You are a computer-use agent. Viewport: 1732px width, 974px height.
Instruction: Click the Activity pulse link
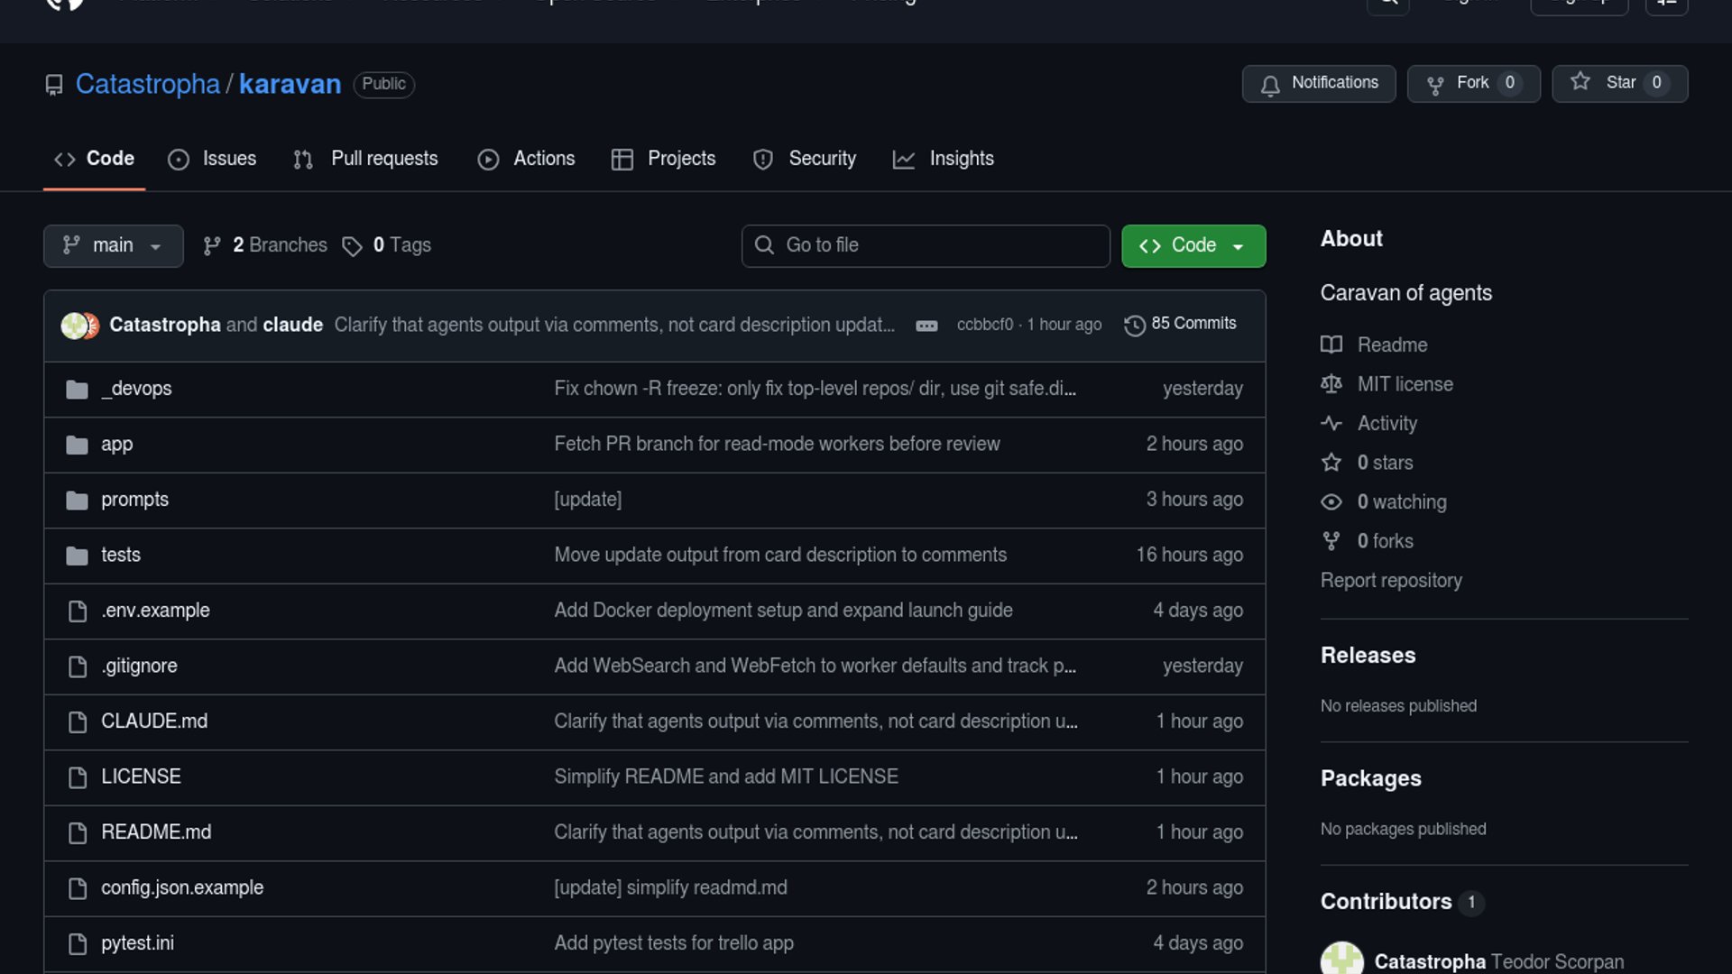(1387, 424)
